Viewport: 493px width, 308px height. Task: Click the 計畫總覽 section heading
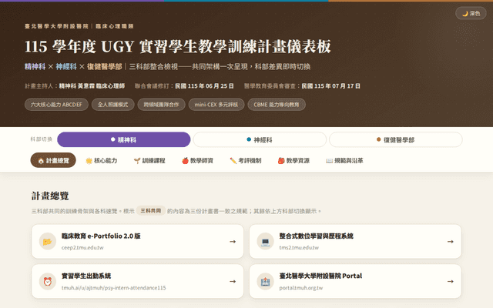50,196
